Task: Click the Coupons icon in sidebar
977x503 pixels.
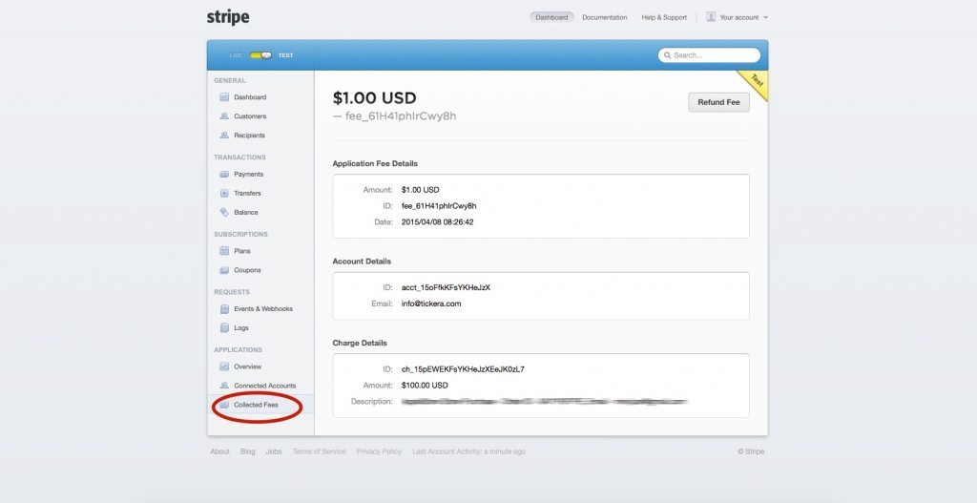Action: tap(224, 270)
